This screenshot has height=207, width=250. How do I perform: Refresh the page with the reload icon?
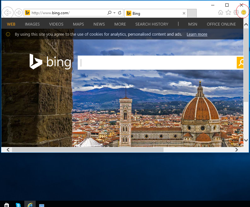pyautogui.click(x=120, y=13)
